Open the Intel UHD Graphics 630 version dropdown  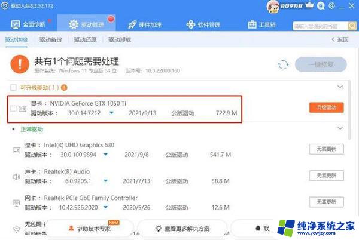coord(105,155)
